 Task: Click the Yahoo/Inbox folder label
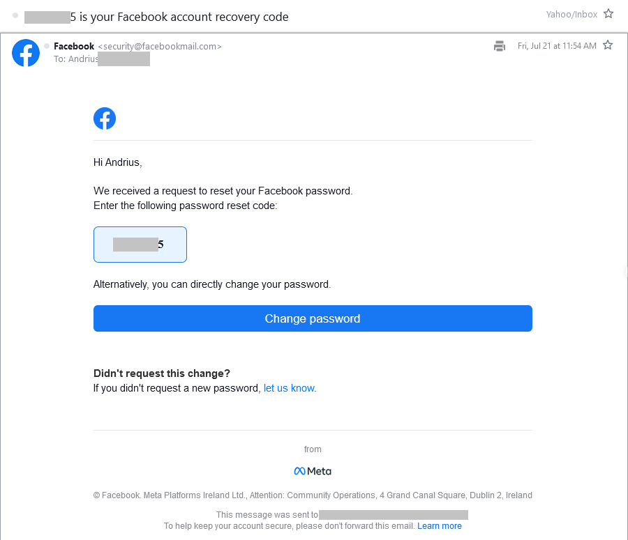pos(571,15)
